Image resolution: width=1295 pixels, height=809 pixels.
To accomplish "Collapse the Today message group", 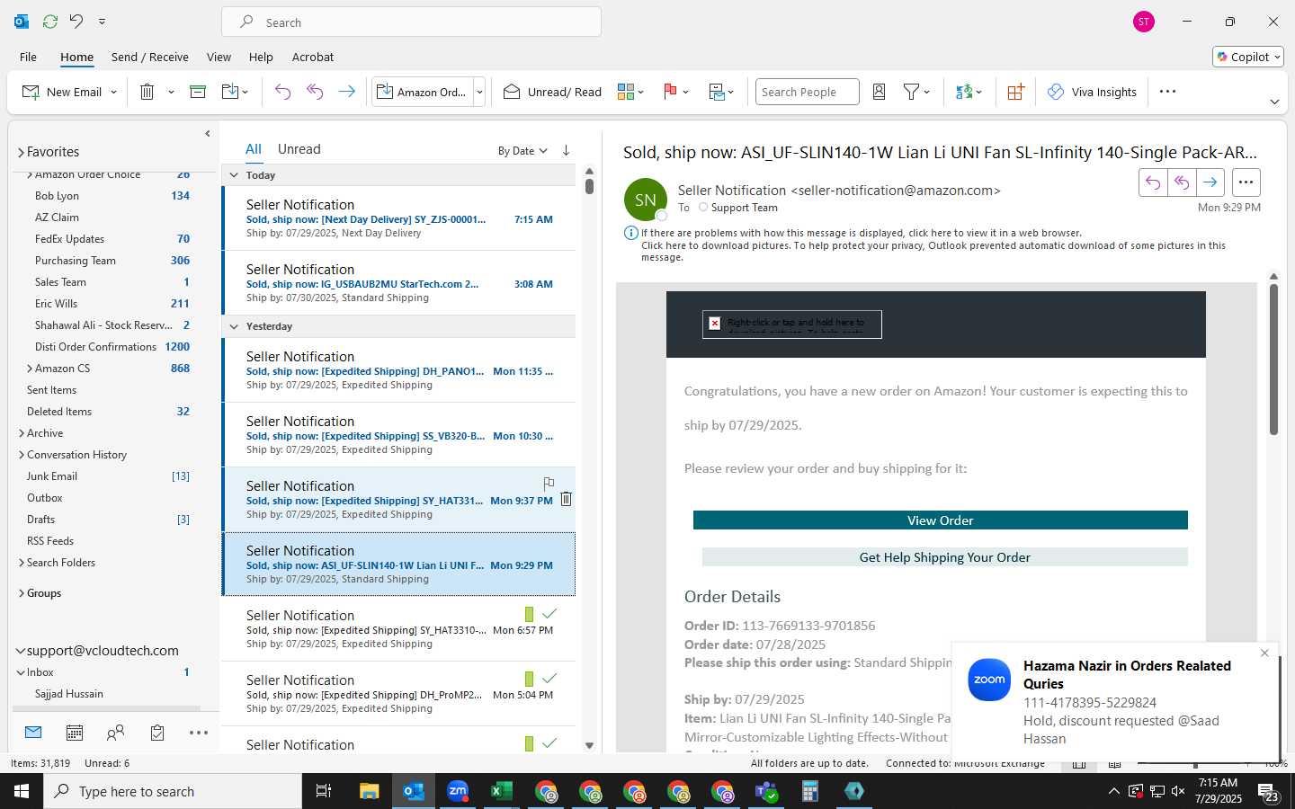I will [234, 175].
